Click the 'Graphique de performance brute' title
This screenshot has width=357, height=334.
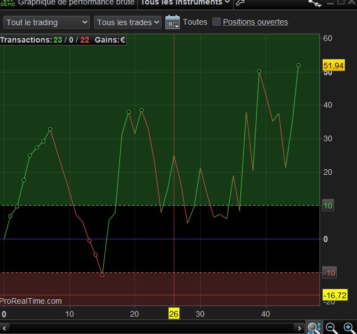click(x=76, y=2)
